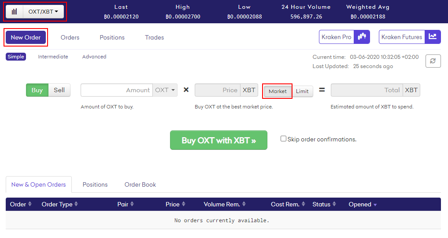This screenshot has height=238, width=448.
Task: Click the refresh icon button
Action: (x=433, y=61)
